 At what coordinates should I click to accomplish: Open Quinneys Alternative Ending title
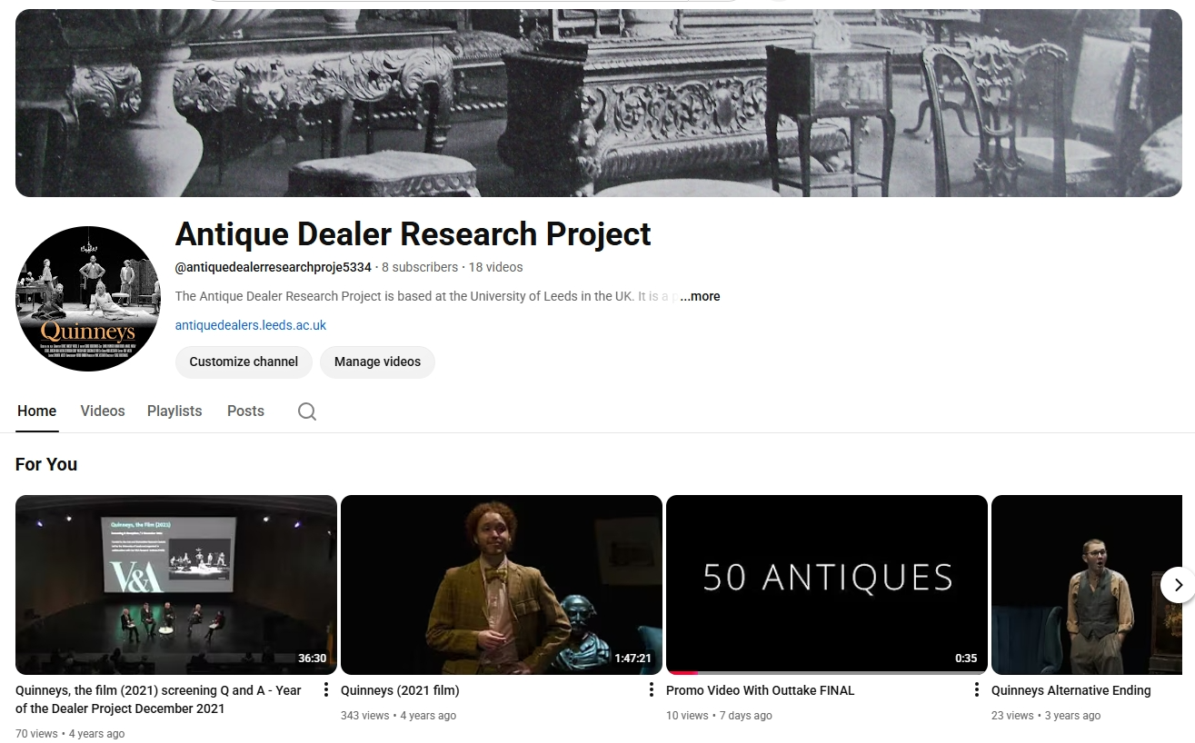[x=1071, y=690]
